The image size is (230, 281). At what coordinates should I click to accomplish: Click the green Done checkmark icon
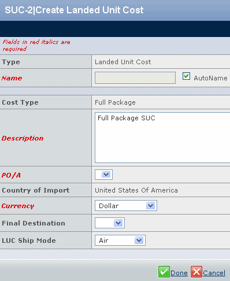[164, 272]
